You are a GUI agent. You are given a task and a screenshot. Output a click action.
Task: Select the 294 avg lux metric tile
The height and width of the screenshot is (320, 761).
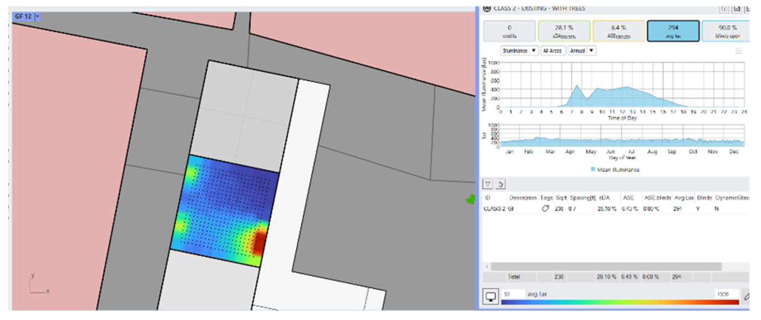pos(673,31)
